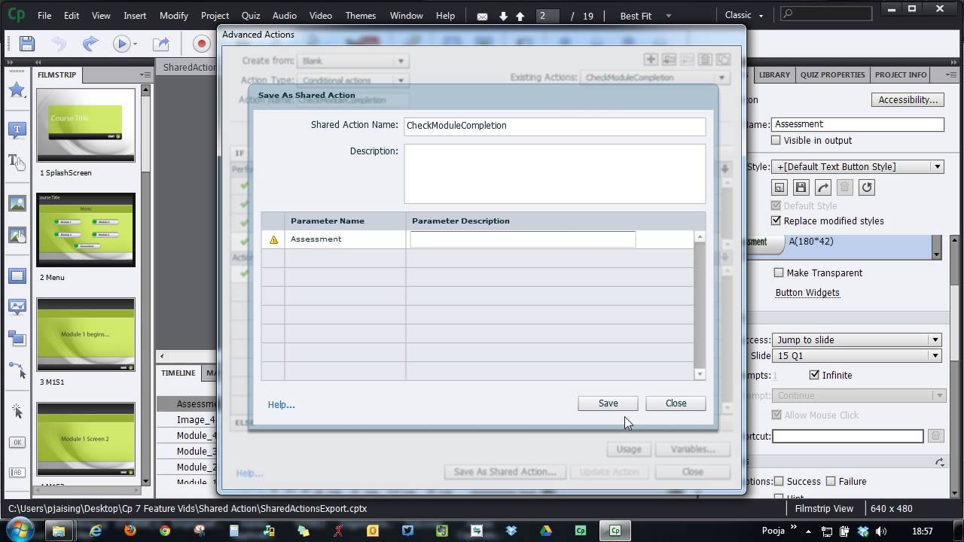
Task: Open the Project menu
Action: [x=215, y=16]
